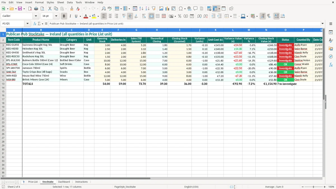Click Sort Descending icon
The image size is (336, 189).
coord(148,9)
